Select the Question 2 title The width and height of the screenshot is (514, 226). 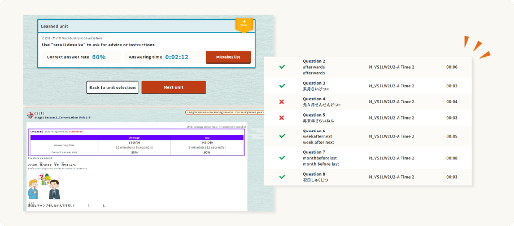click(314, 61)
